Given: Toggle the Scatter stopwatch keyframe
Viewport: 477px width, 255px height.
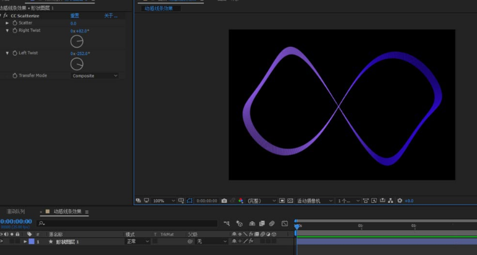Looking at the screenshot, I should [x=15, y=23].
